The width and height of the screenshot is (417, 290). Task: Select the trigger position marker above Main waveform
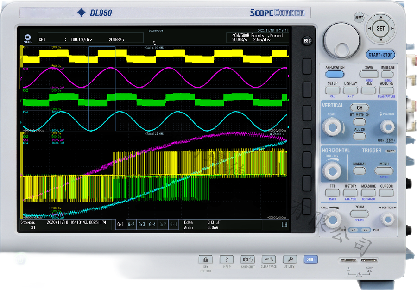click(154, 43)
